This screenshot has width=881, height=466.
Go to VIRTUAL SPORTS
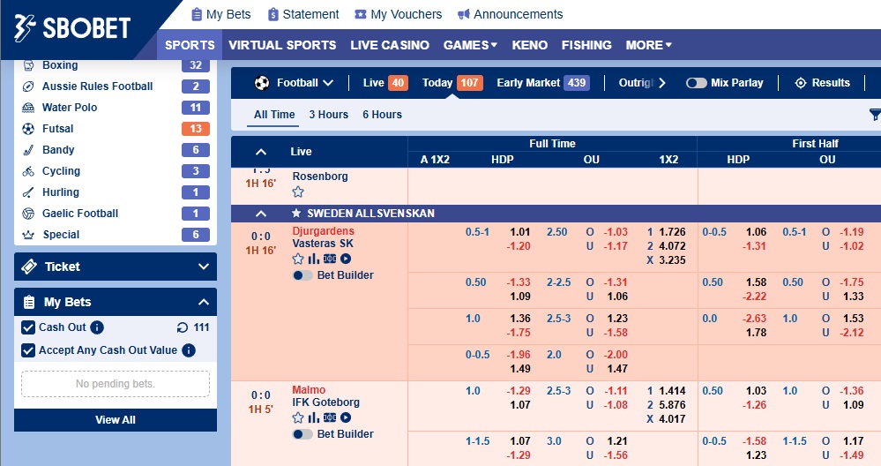[x=282, y=45]
